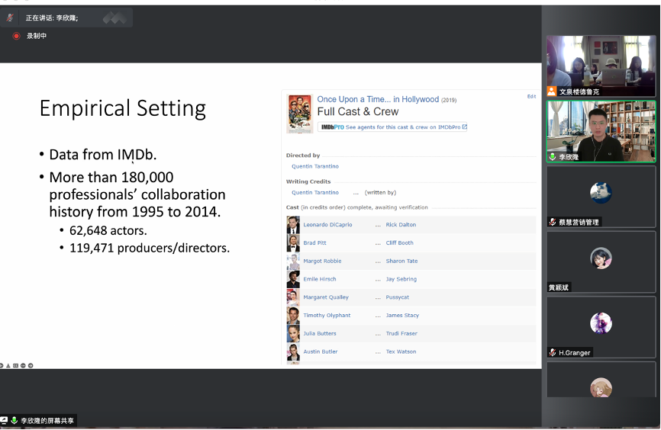
Task: Click the muted microphone icon at top left
Action: tap(11, 18)
